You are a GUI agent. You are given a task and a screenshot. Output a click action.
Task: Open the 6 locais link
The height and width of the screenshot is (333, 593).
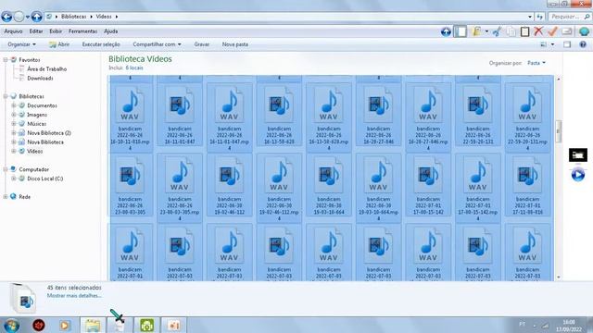[134, 68]
